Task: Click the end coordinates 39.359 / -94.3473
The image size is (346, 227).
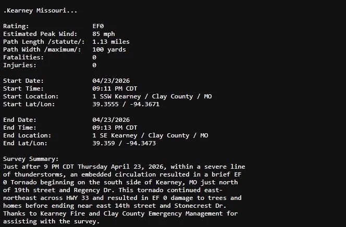Action: pyautogui.click(x=124, y=143)
